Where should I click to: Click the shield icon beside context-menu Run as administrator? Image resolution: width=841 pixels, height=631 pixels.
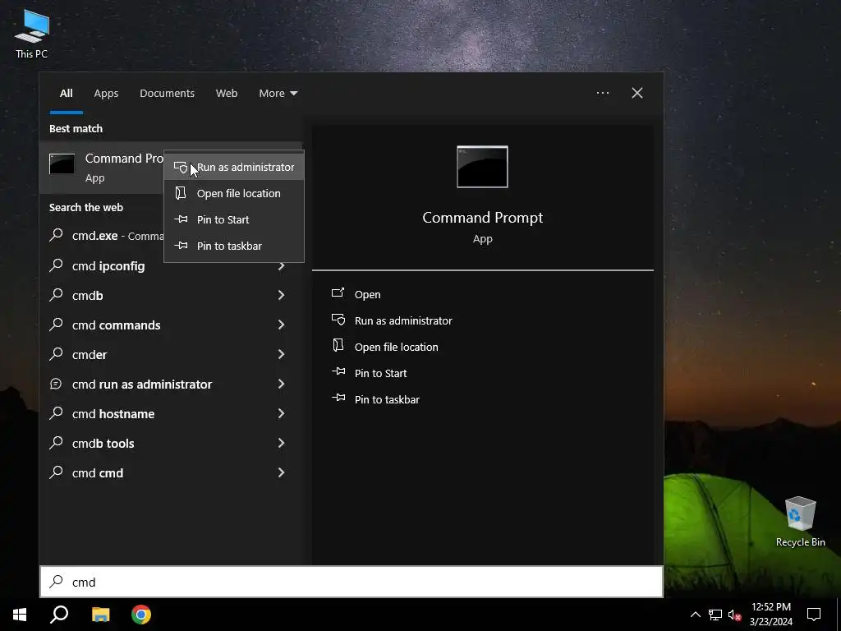click(x=181, y=168)
